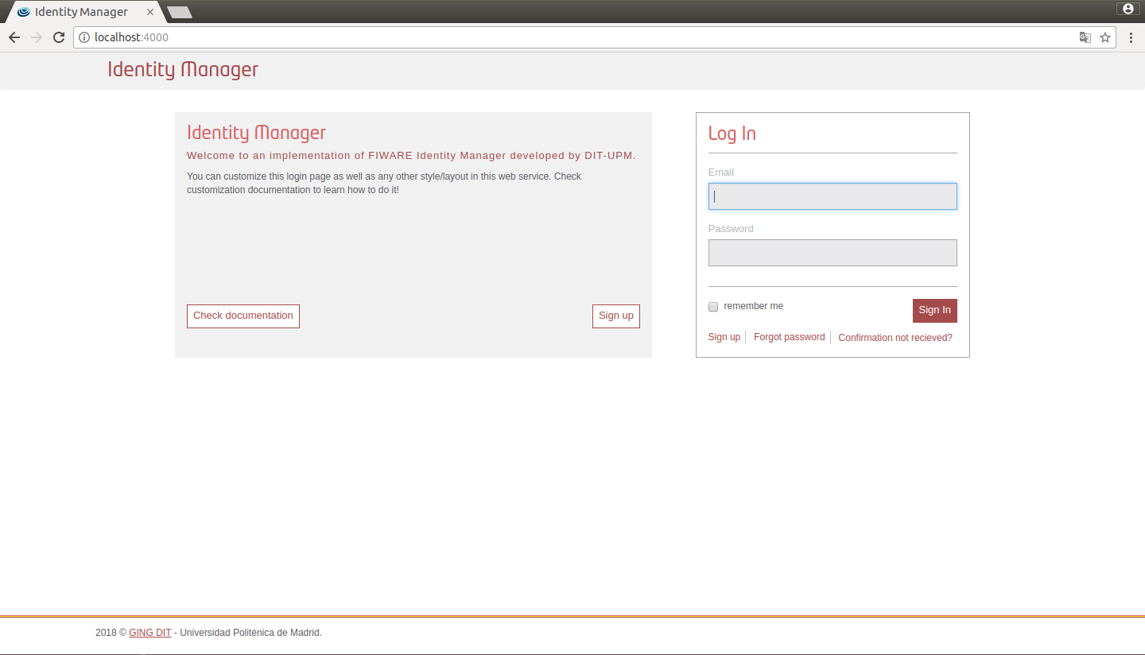Toggle the remember me checkbox
The height and width of the screenshot is (655, 1145).
[x=713, y=307]
